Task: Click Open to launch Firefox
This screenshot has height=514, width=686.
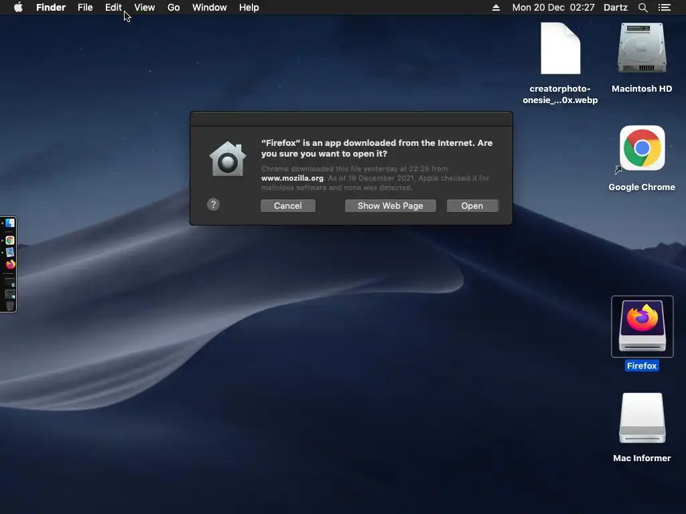Action: coord(472,206)
